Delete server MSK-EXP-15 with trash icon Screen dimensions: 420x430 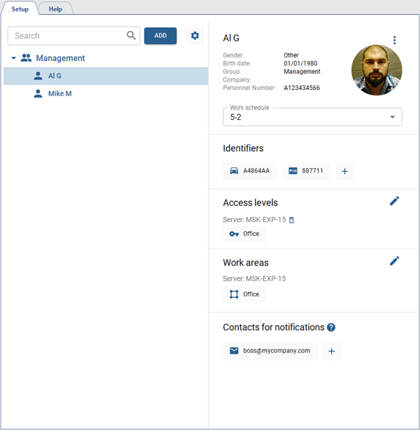point(292,220)
